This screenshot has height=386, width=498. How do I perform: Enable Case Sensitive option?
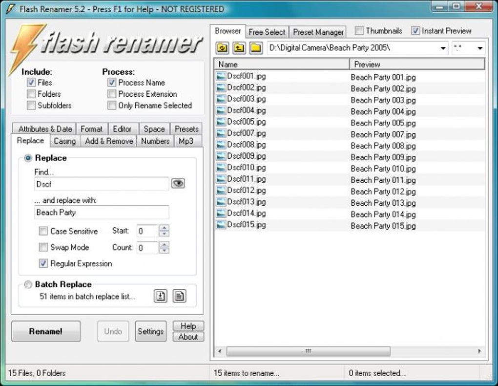click(43, 231)
